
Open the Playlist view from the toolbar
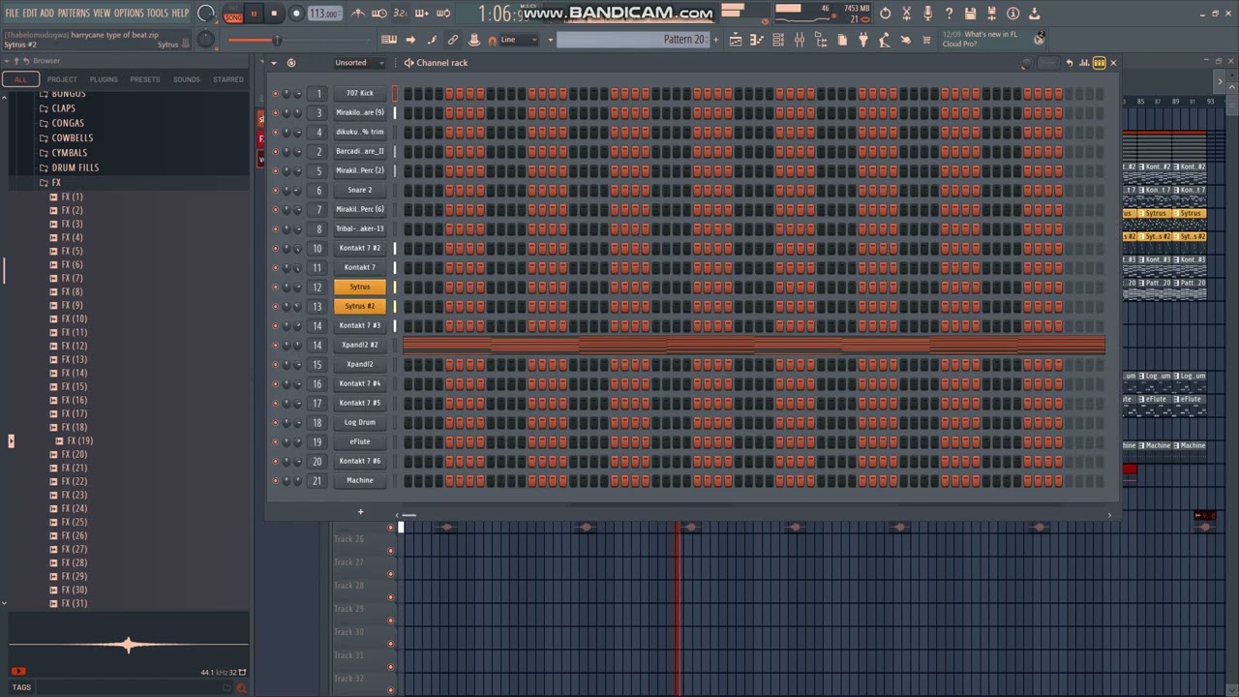point(736,40)
